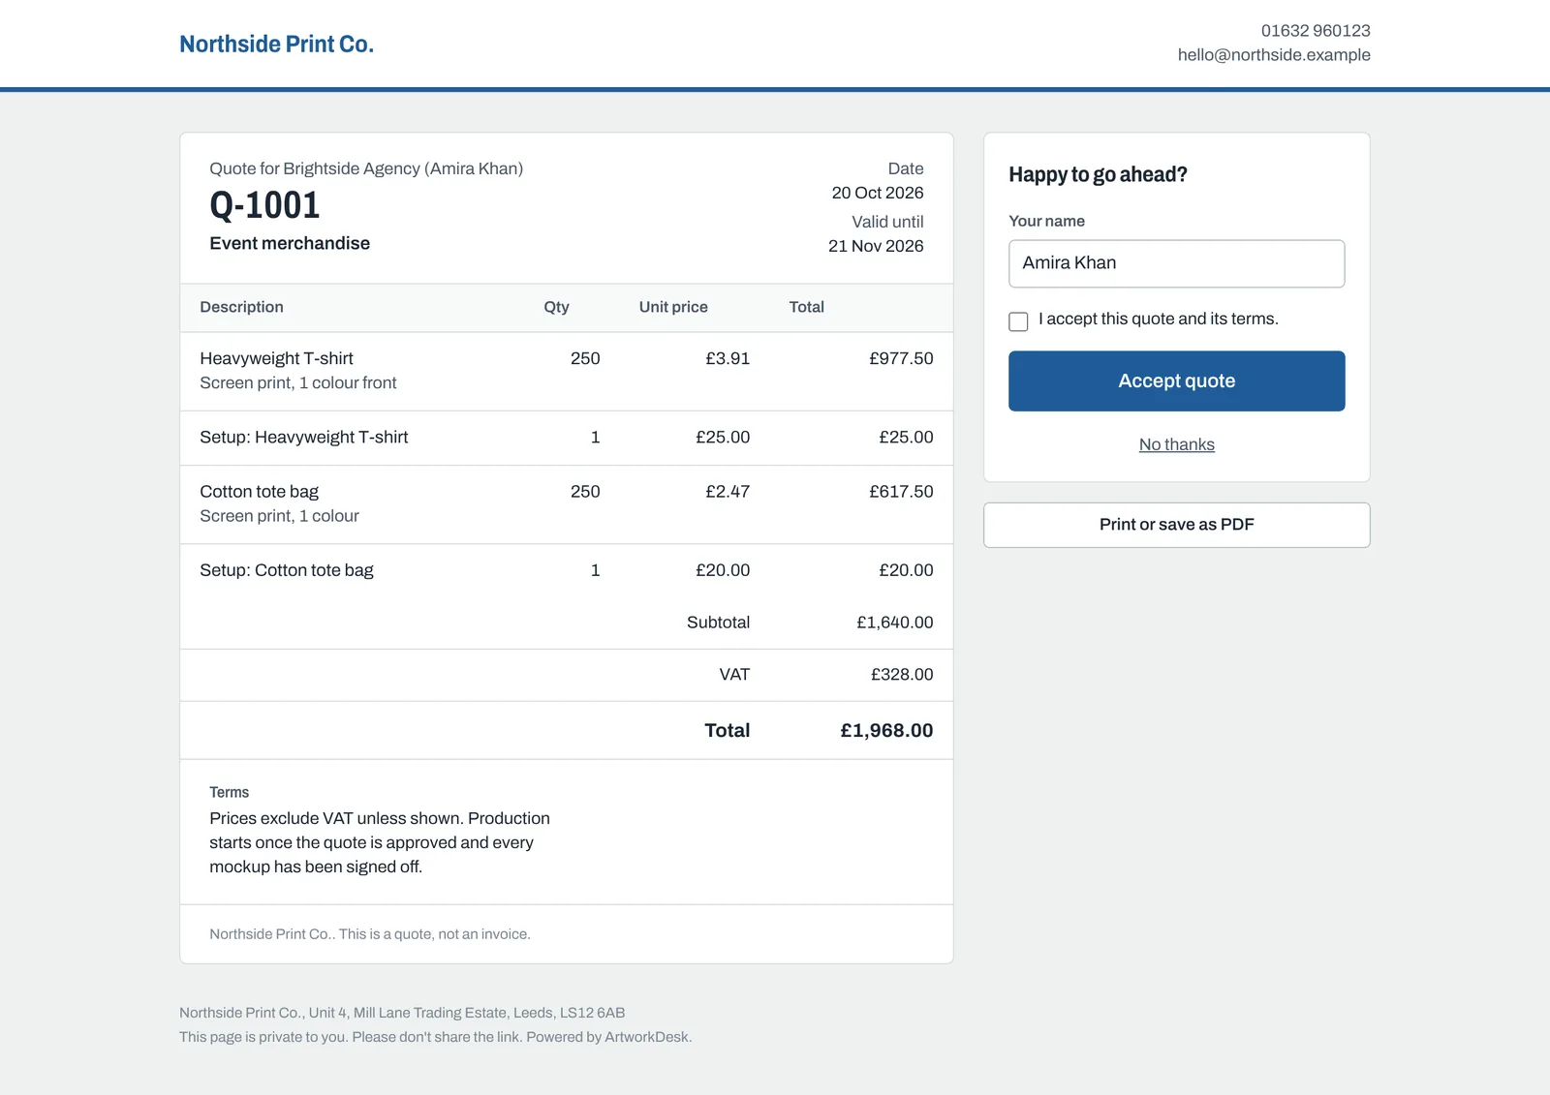The height and width of the screenshot is (1095, 1550).
Task: Click the Terms heading
Action: [229, 792]
